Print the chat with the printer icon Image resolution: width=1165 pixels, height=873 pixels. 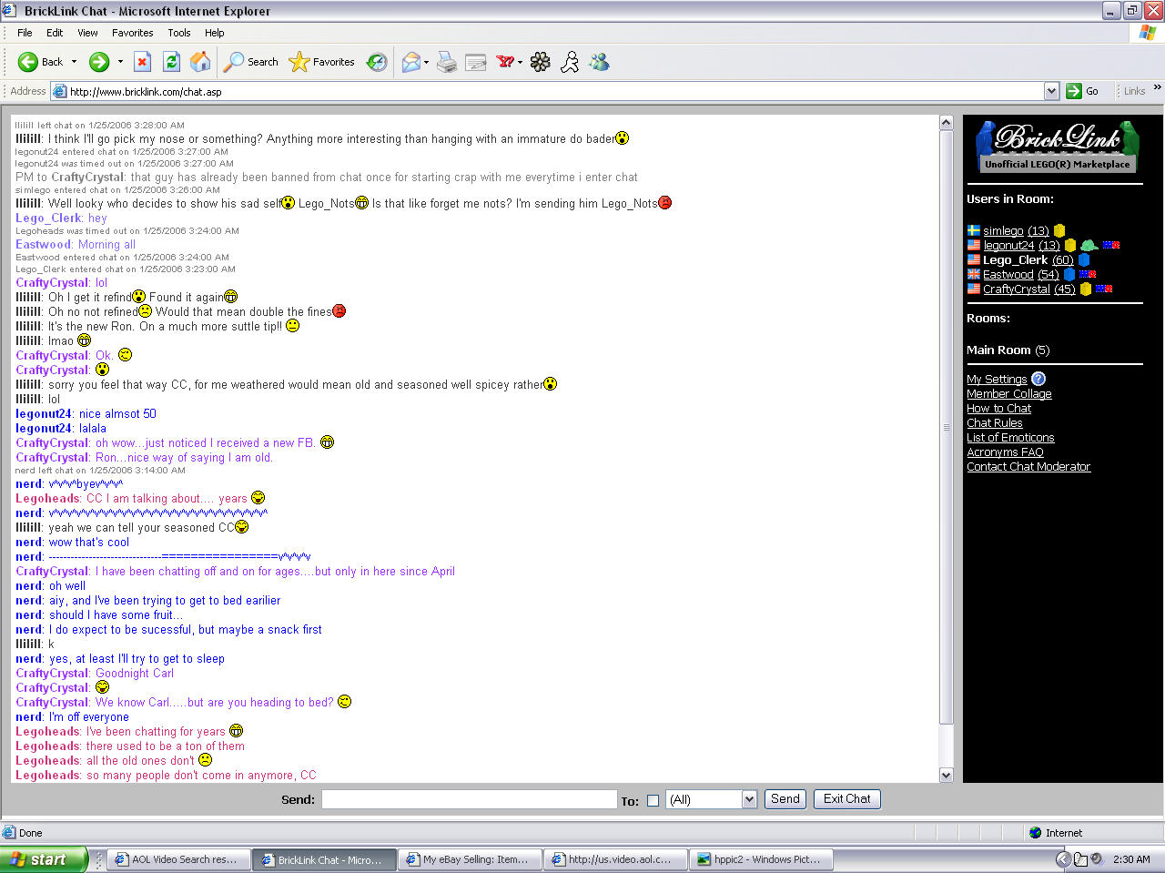[x=445, y=62]
